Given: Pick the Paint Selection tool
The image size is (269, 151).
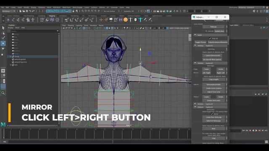Looking at the screenshot, I should click(x=3, y=38).
